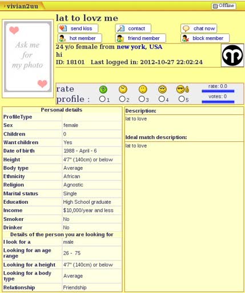Click the blue rate progress bar
Viewport: 245px width, 293px height.
coord(218,91)
